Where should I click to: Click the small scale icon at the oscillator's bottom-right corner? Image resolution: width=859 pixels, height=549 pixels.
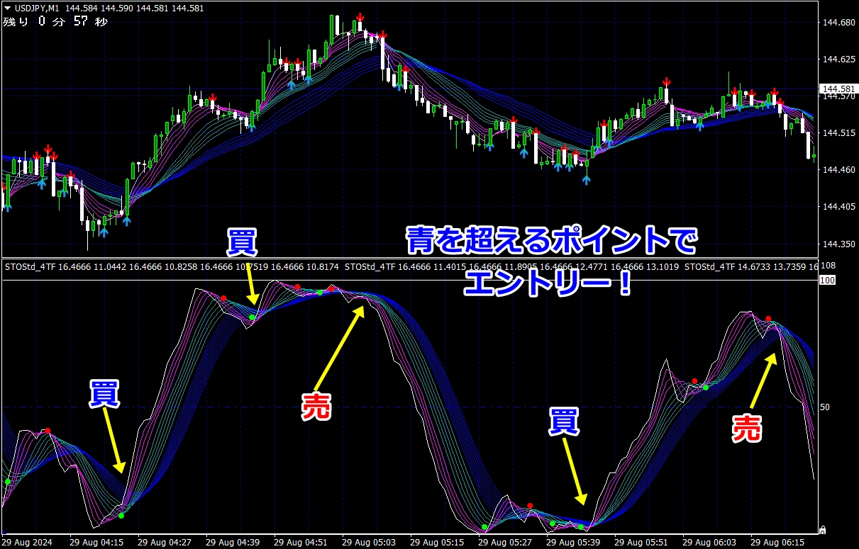(x=822, y=528)
